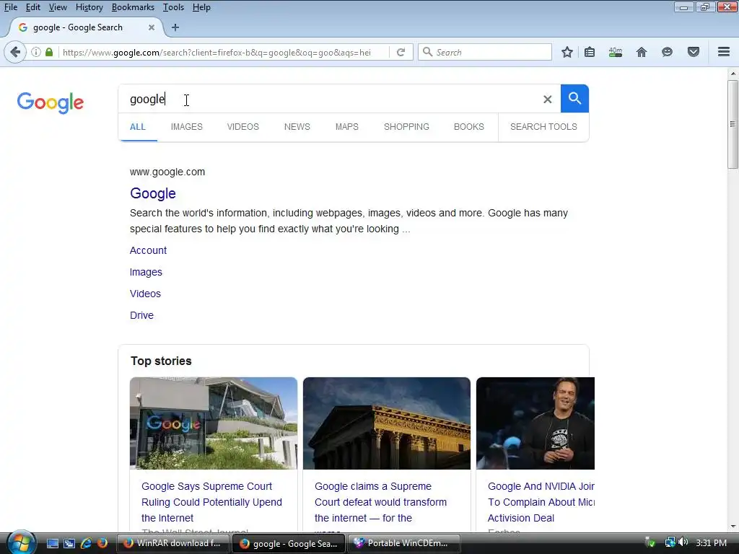Launch Internet Explorer from quick launch
739x554 pixels.
click(86, 543)
